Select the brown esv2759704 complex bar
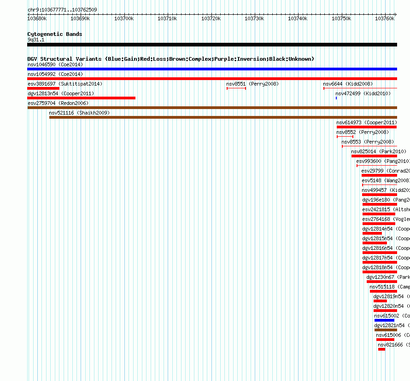410x381 pixels. (x=212, y=108)
